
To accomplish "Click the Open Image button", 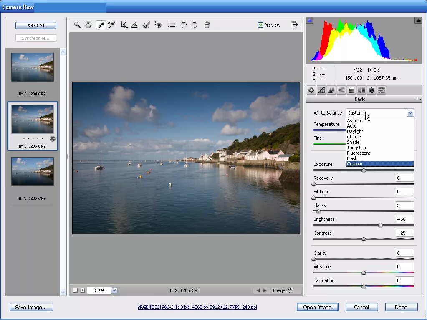I will [318, 307].
